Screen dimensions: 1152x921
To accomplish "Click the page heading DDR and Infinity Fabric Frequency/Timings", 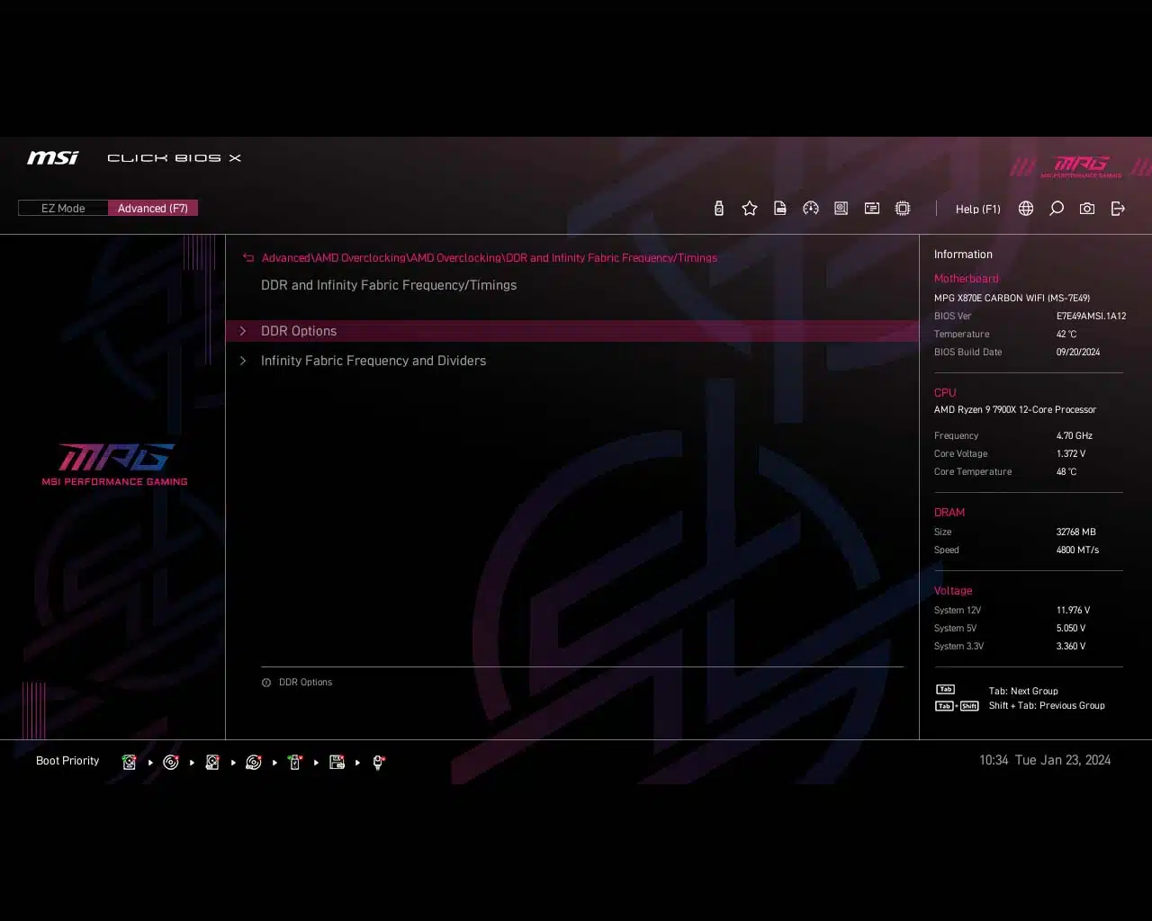I will click(x=389, y=285).
